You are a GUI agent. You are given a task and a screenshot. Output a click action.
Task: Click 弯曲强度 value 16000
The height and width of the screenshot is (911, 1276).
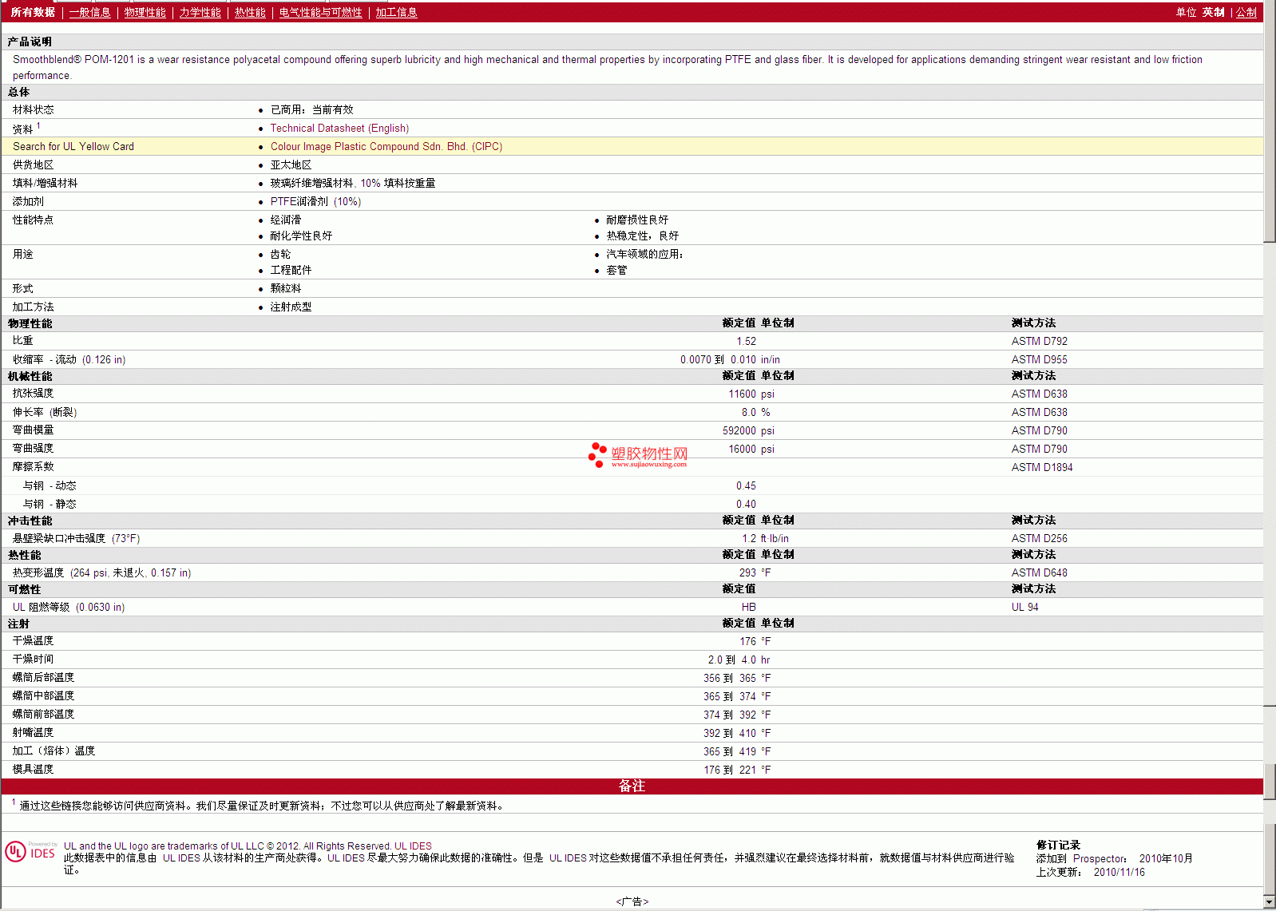click(742, 450)
